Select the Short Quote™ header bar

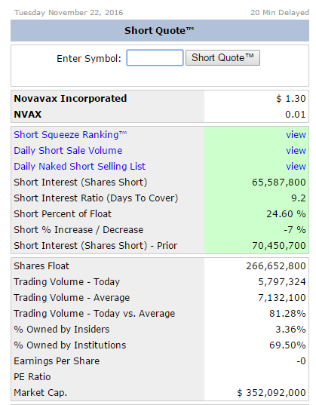tap(160, 30)
